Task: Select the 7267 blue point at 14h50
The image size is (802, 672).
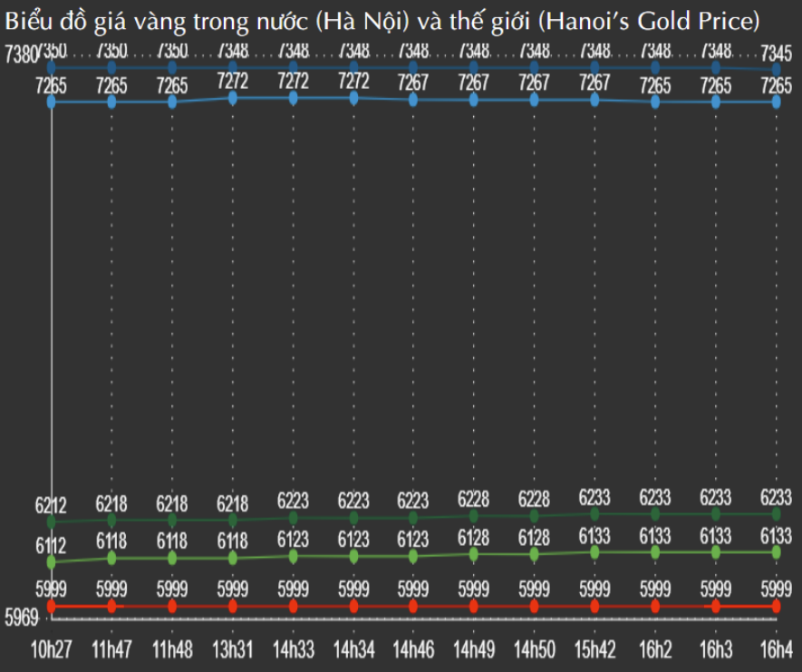Action: click(535, 100)
